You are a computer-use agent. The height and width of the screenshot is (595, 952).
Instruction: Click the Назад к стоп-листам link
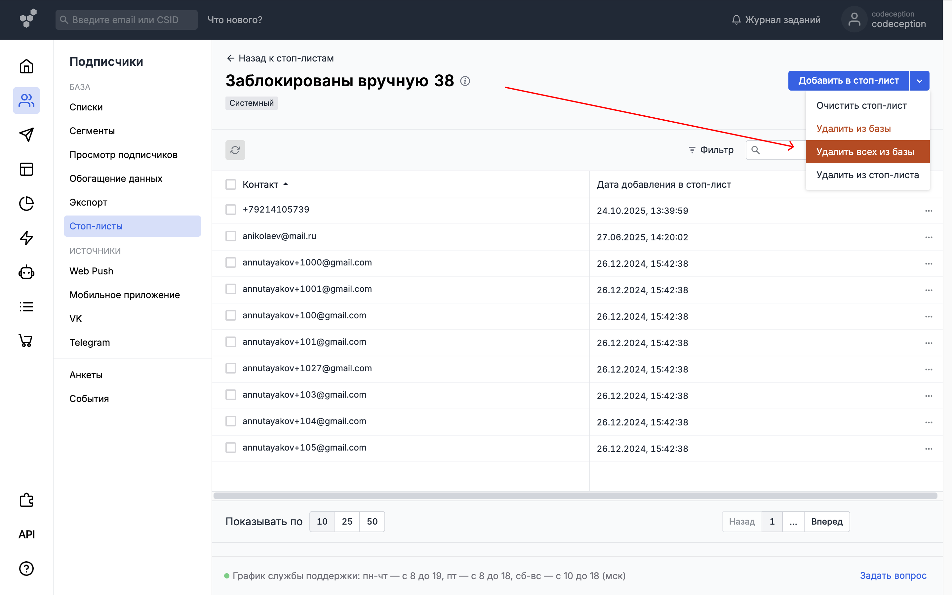point(281,58)
